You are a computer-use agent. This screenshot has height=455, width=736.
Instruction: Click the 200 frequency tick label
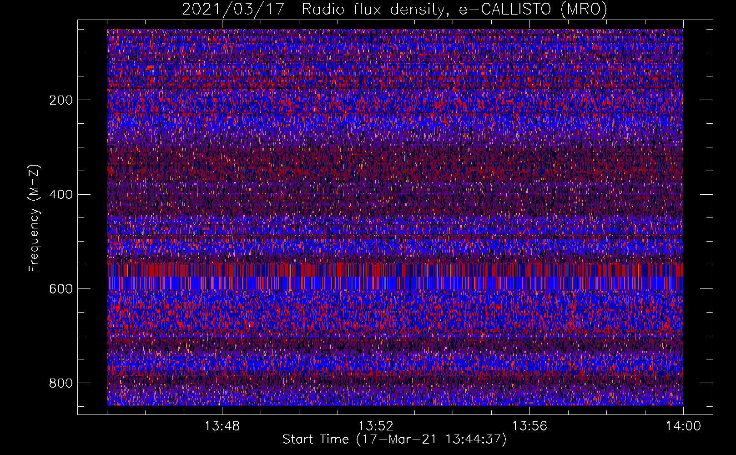[61, 100]
